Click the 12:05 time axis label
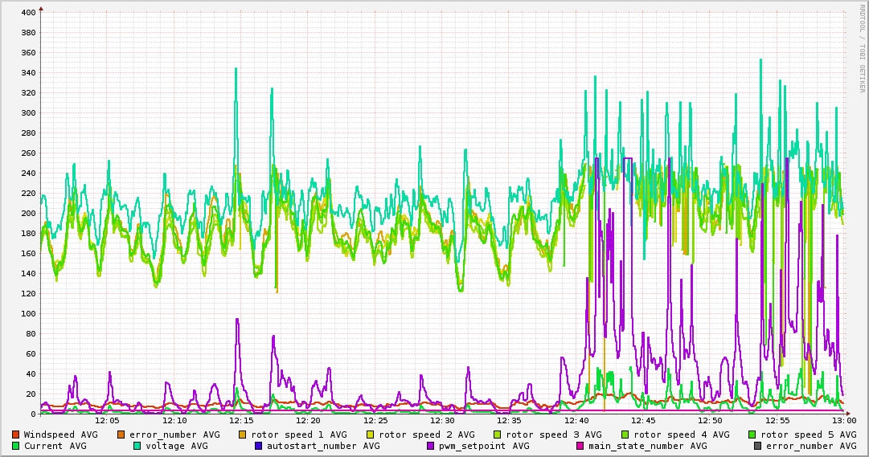The image size is (869, 457). point(108,421)
